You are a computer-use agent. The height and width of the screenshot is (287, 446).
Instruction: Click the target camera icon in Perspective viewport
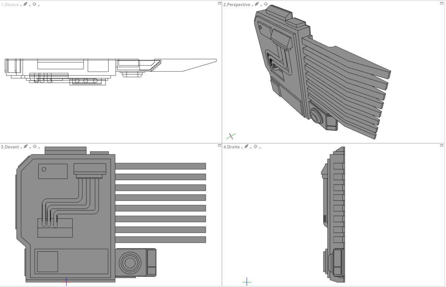pyautogui.click(x=266, y=4)
